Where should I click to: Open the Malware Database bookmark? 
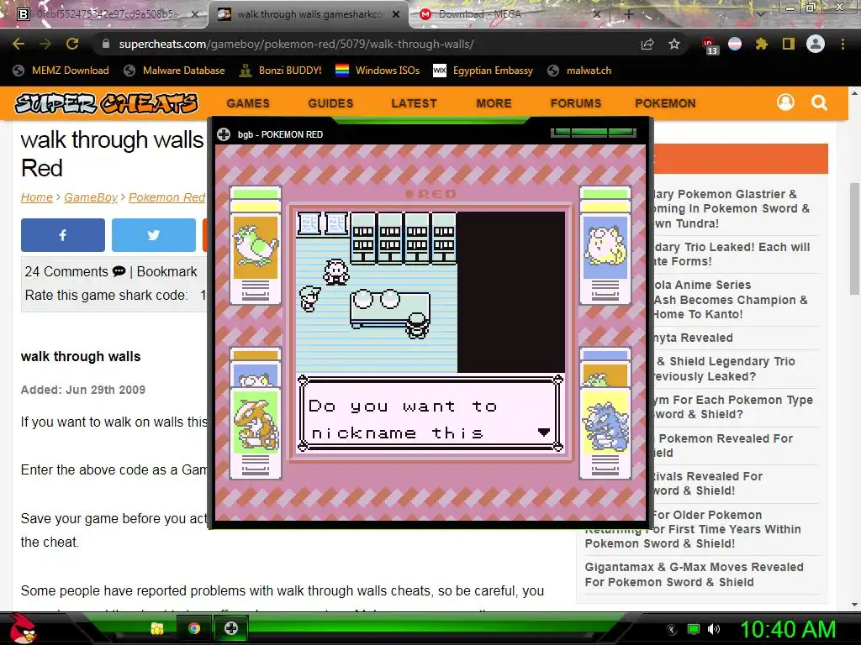[175, 71]
